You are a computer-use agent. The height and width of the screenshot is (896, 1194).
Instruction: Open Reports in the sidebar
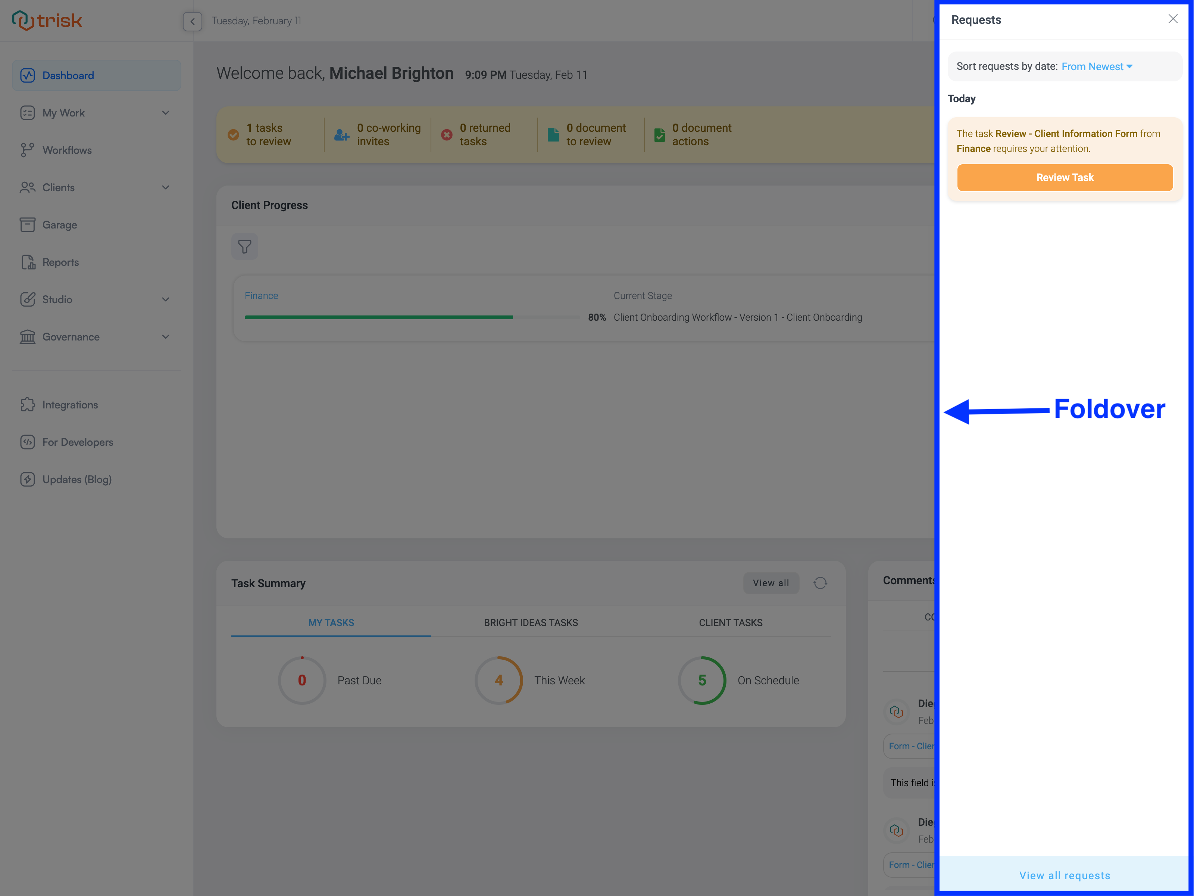click(x=97, y=262)
